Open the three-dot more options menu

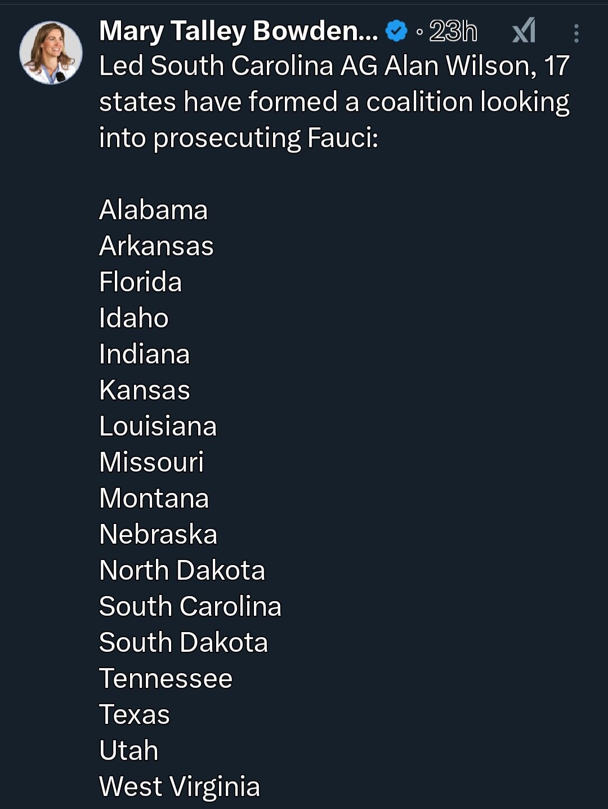click(576, 33)
